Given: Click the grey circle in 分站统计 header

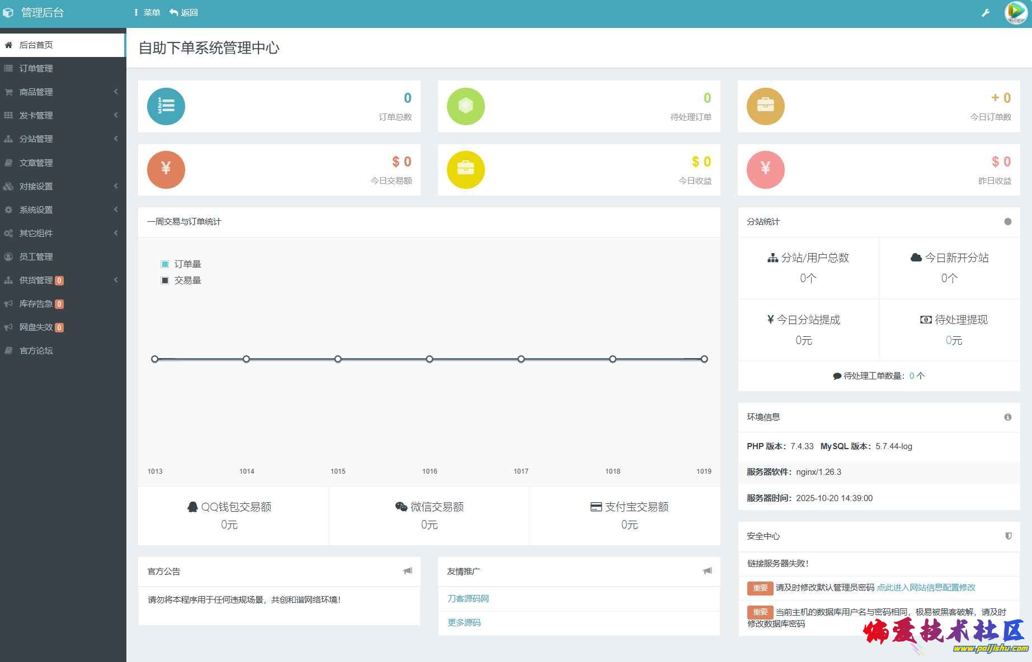Looking at the screenshot, I should tap(1007, 222).
